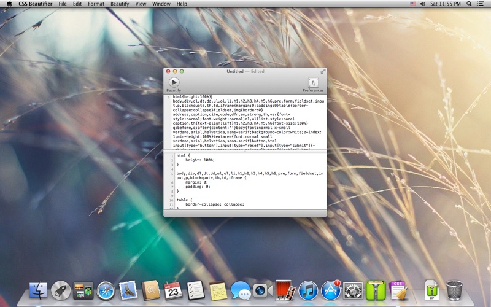The width and height of the screenshot is (491, 307).
Task: Open the View menu
Action: coord(141,4)
